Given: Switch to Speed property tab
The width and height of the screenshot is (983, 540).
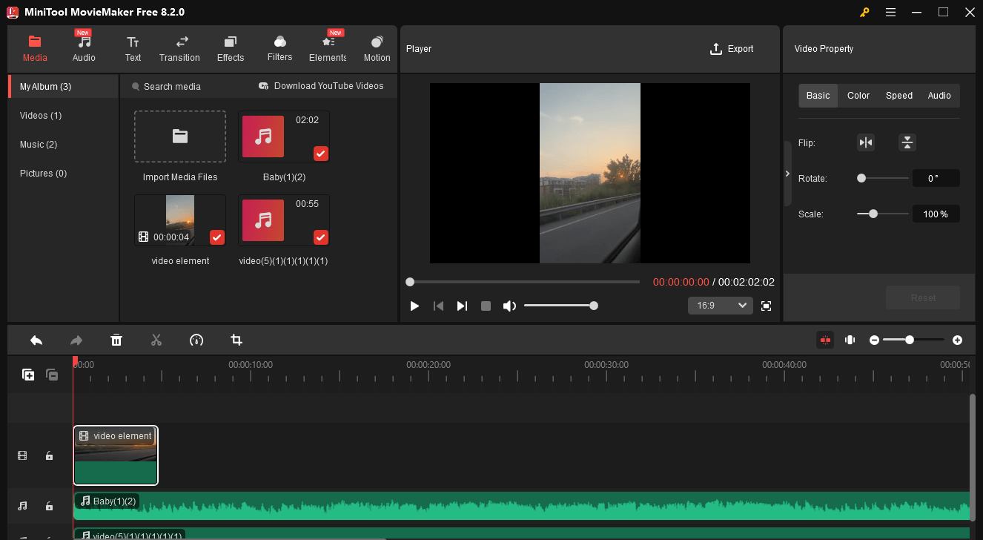Looking at the screenshot, I should 899,96.
